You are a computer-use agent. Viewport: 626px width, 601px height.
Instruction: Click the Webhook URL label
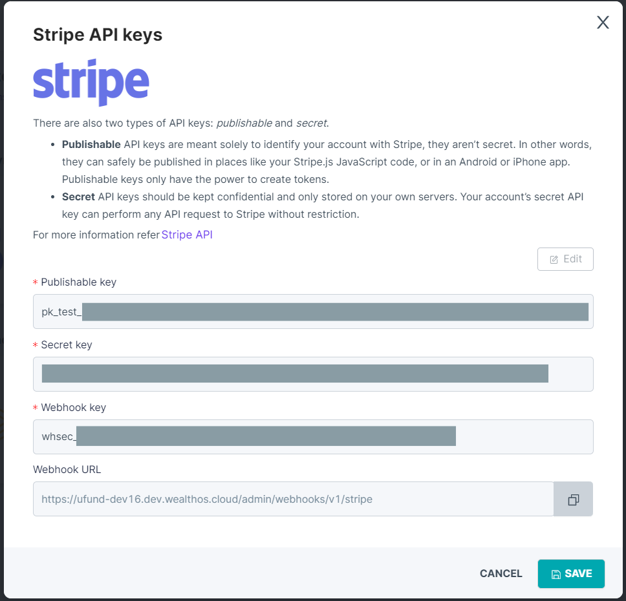coord(67,469)
